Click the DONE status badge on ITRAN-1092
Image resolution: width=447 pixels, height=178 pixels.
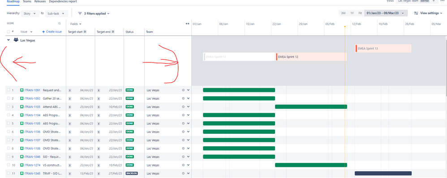tap(130, 99)
